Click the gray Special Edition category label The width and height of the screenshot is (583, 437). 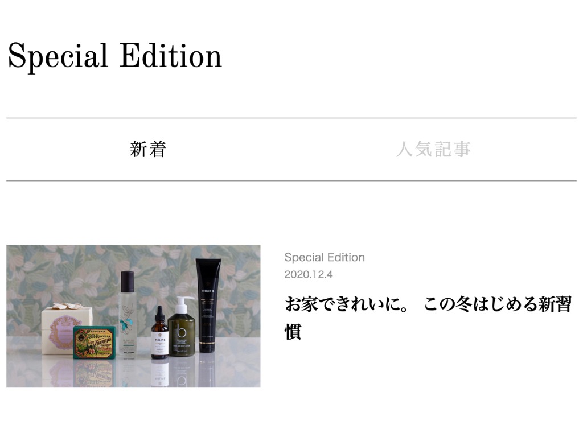(325, 257)
